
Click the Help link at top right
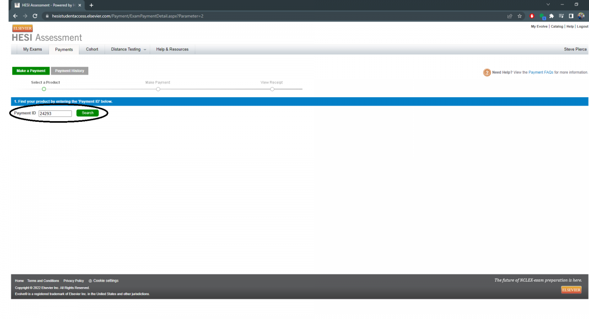pyautogui.click(x=570, y=27)
